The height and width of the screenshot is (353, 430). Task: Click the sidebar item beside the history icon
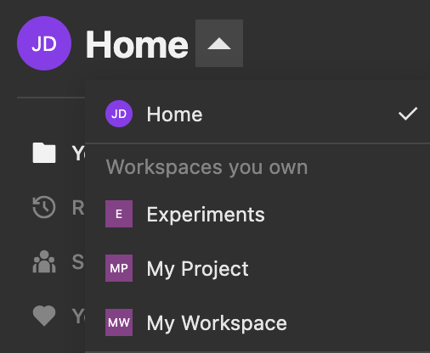tap(78, 208)
